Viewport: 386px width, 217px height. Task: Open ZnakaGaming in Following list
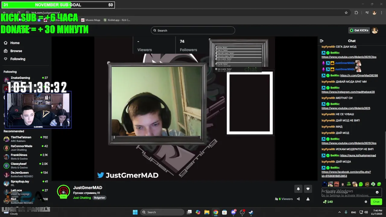[26, 79]
